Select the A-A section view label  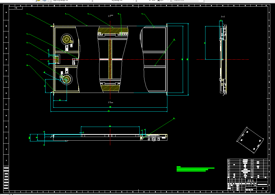coord(223,17)
